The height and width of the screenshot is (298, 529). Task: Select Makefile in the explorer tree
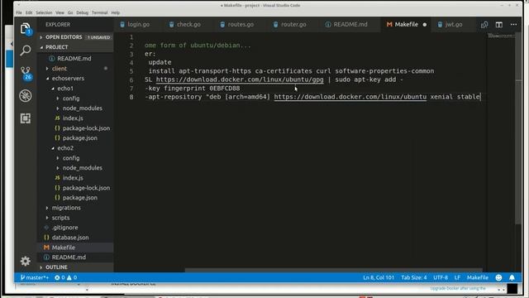[x=75, y=248]
